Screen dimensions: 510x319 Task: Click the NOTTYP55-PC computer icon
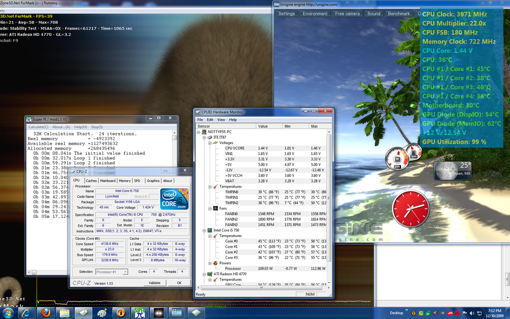point(204,132)
